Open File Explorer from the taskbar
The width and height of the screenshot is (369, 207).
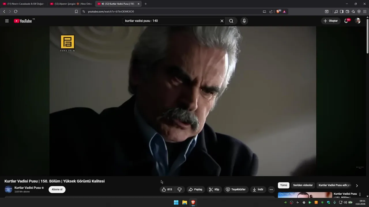[x=184, y=202]
